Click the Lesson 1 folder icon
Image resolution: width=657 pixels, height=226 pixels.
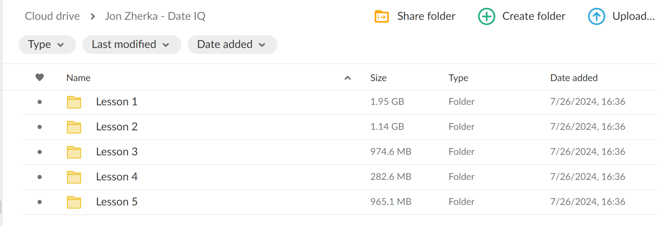[74, 102]
